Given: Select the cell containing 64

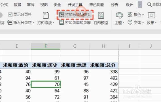Looking at the screenshot, I should pos(46,91).
